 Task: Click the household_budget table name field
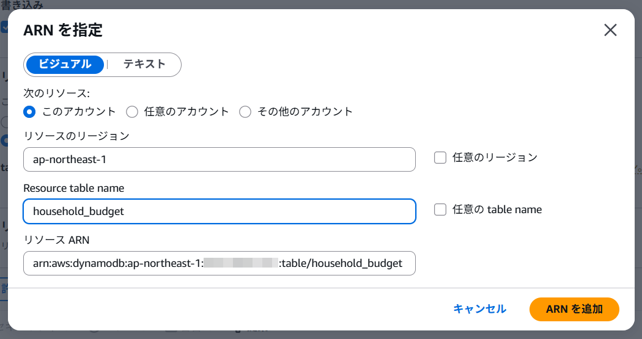pyautogui.click(x=219, y=211)
